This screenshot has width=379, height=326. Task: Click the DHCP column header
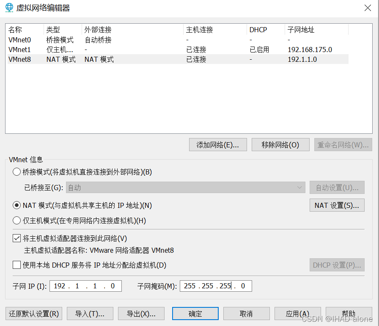pyautogui.click(x=266, y=30)
